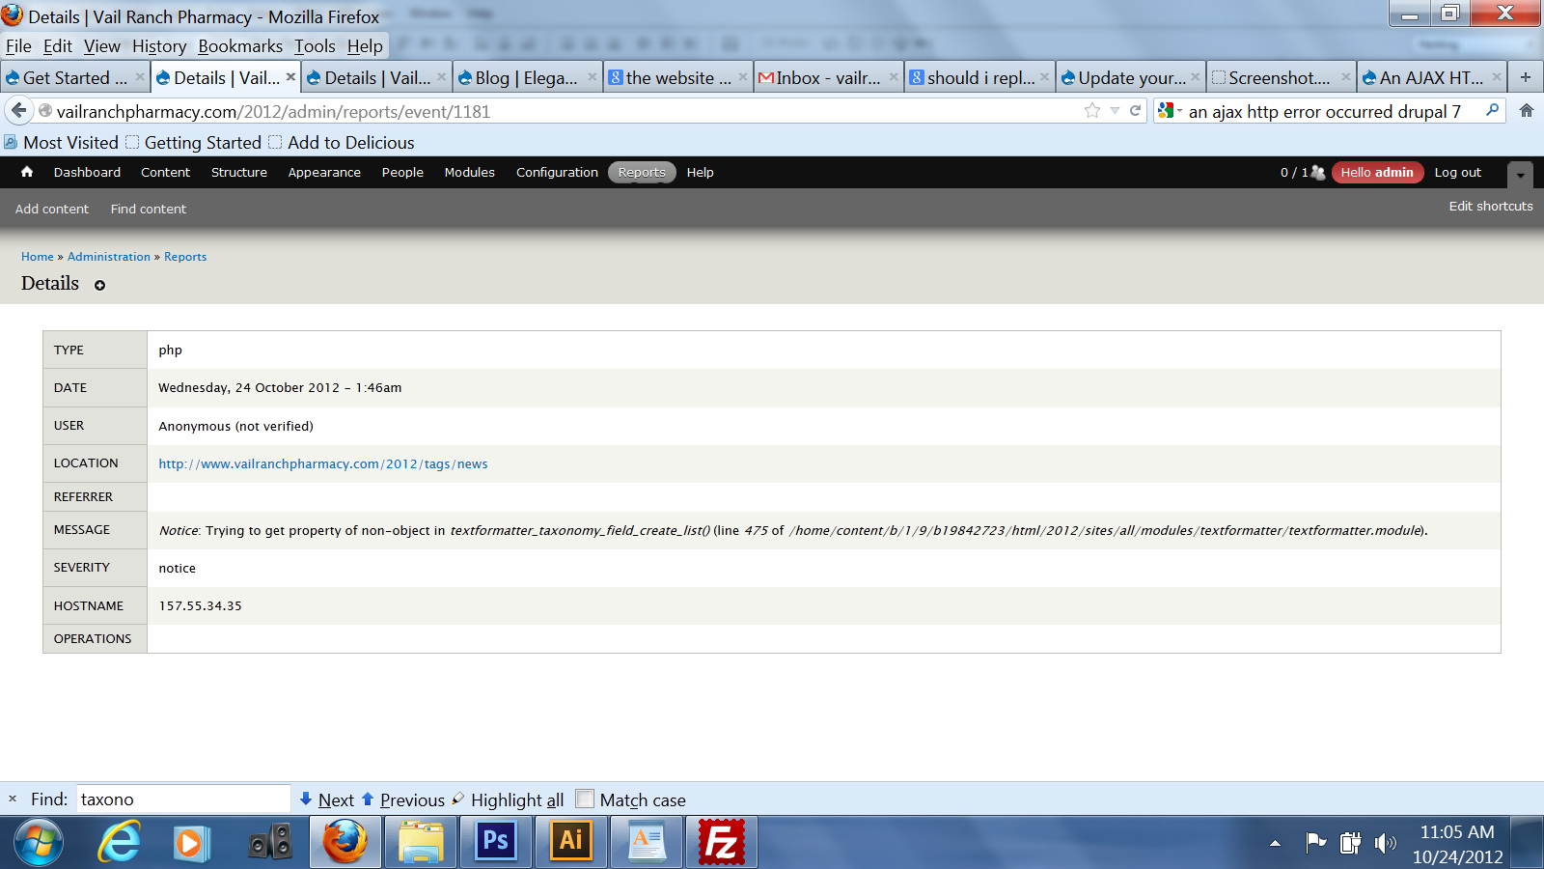Switch to Firefox via its taskbar icon
The width and height of the screenshot is (1544, 869).
click(345, 843)
